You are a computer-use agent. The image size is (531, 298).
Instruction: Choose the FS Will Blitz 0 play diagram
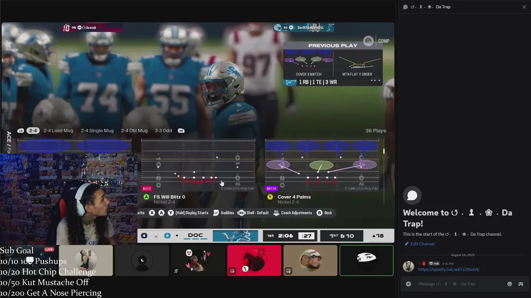click(198, 165)
